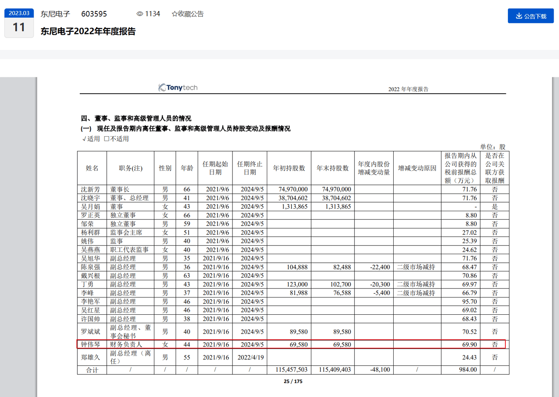This screenshot has width=559, height=397.
Task: Click the 年末持股数 column header
Action: [333, 168]
